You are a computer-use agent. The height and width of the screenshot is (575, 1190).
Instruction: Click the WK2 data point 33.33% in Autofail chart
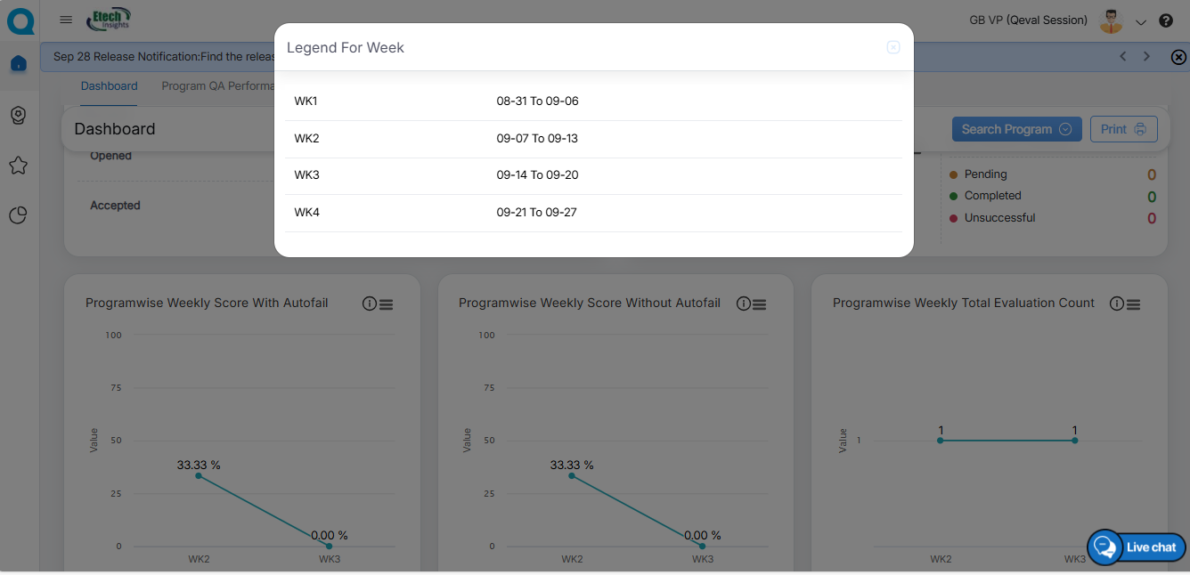[199, 475]
